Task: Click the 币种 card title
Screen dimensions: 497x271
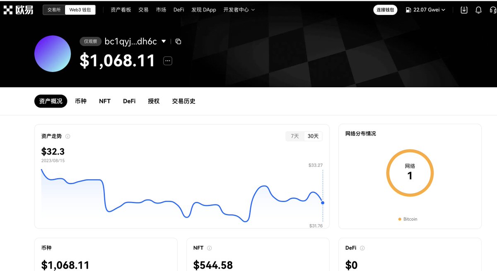Action: [46, 248]
